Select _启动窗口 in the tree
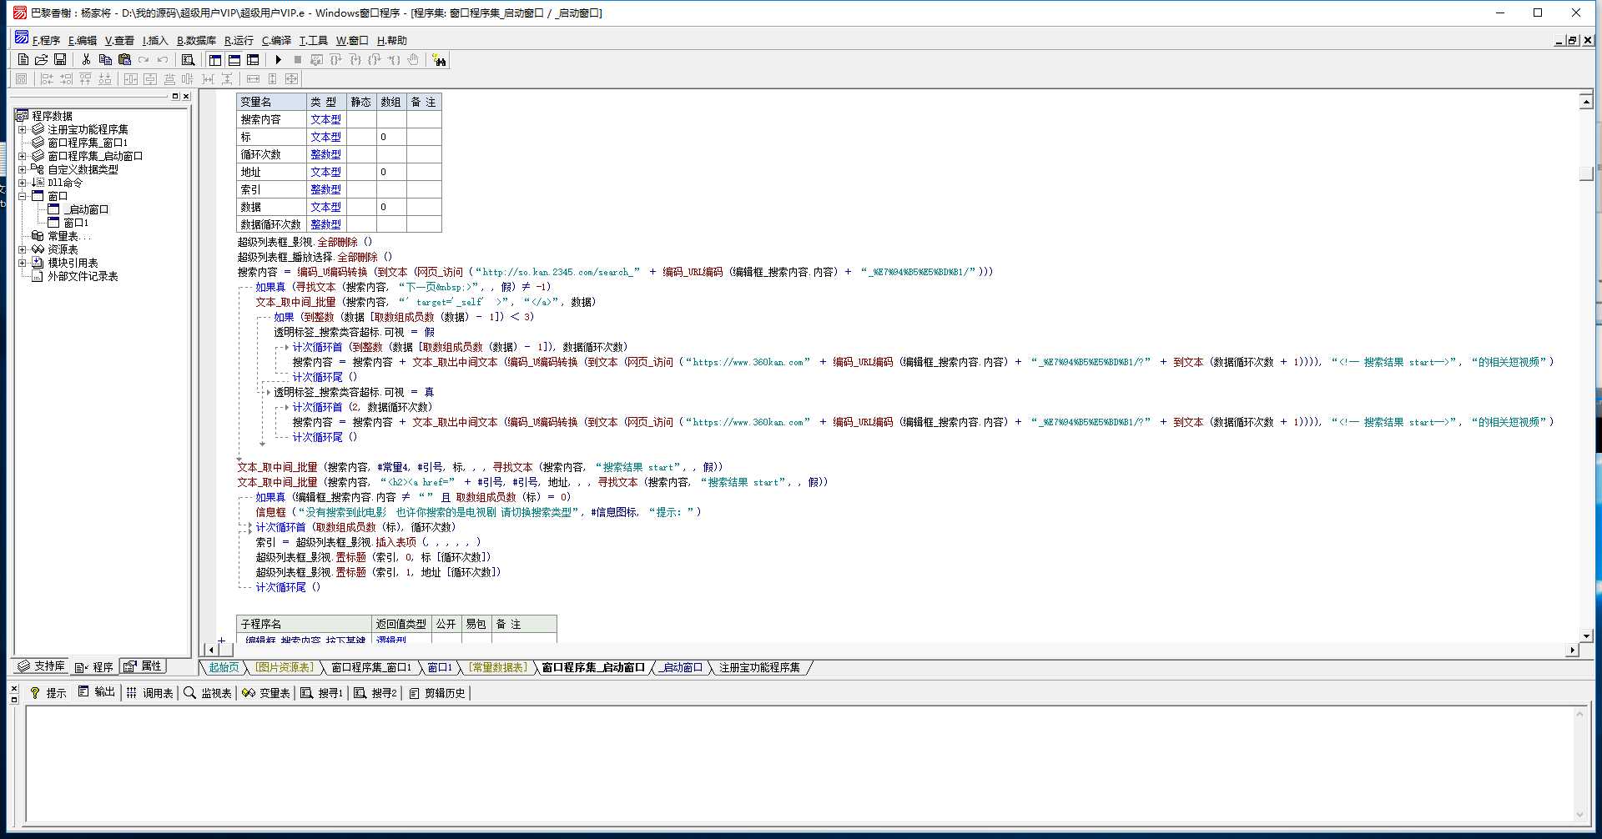 [87, 209]
